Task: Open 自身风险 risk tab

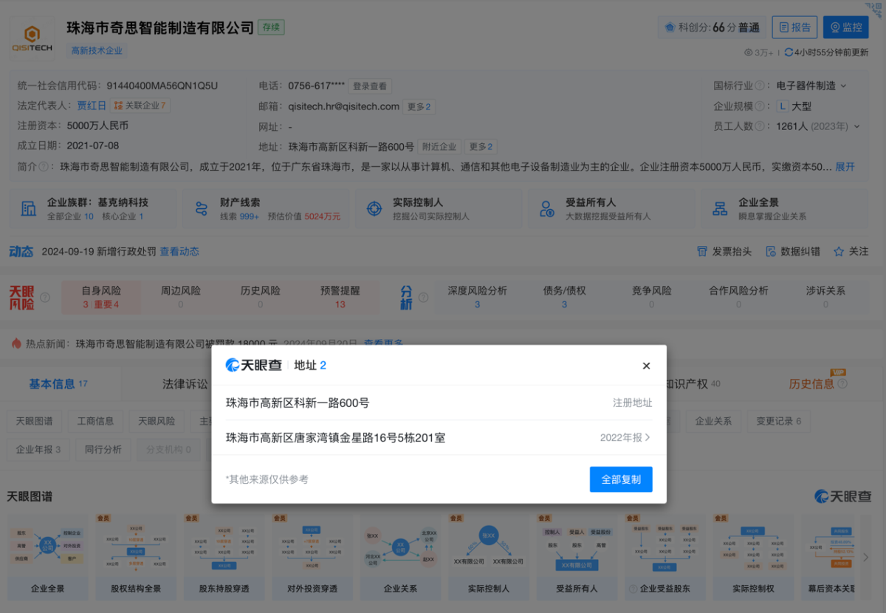Action: (x=101, y=297)
